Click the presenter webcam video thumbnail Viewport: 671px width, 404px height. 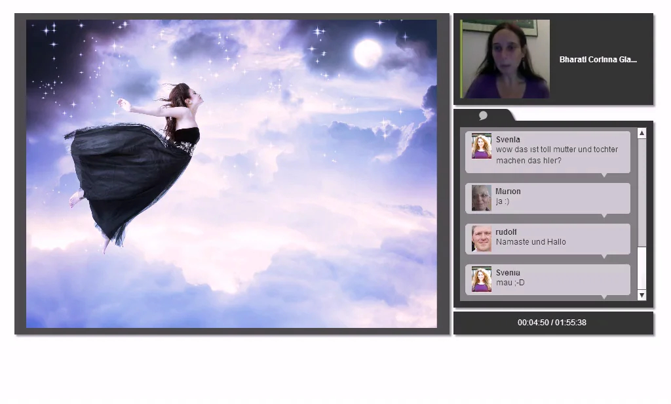click(x=505, y=59)
